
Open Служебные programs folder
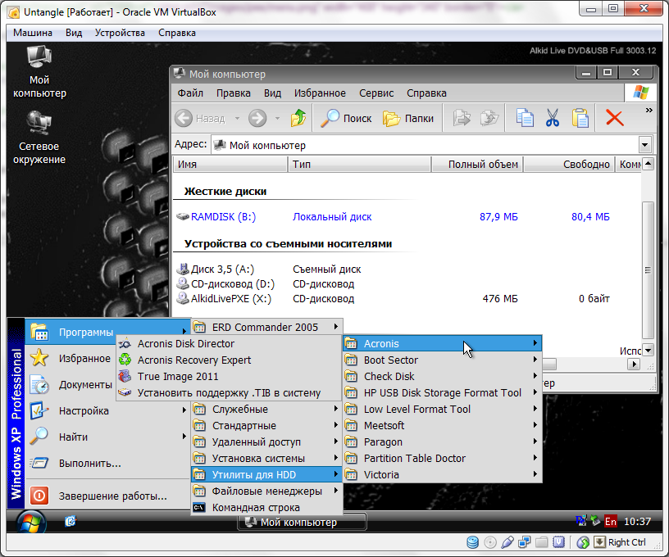266,409
